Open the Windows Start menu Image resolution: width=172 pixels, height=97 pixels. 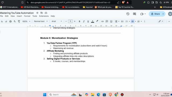(45, 95)
